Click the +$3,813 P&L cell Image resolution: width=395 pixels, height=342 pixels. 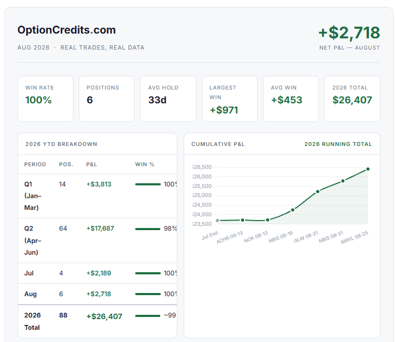[99, 184]
